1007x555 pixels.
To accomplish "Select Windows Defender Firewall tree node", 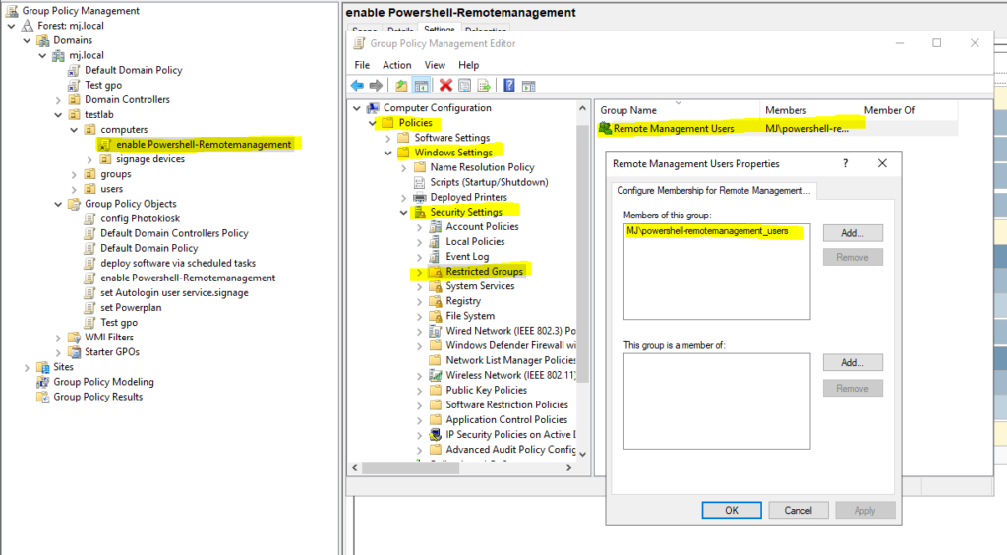I will pyautogui.click(x=510, y=345).
